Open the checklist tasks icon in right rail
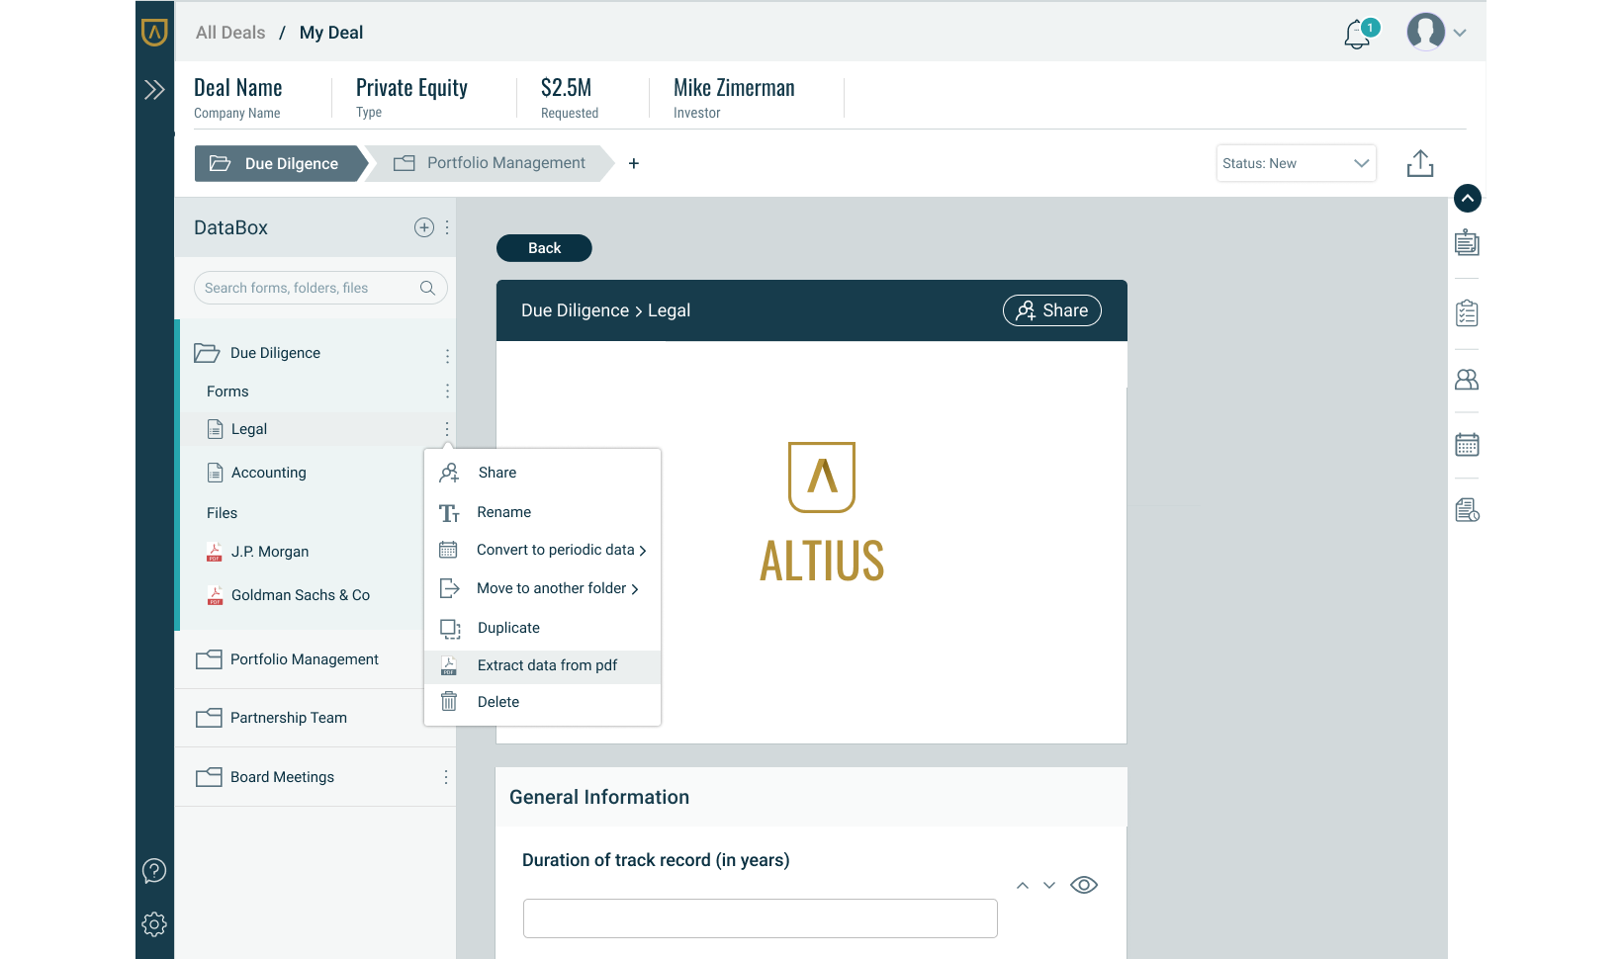Screen dimensions: 1622x959 1467,313
